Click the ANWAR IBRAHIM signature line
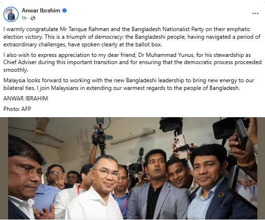 pyautogui.click(x=25, y=99)
